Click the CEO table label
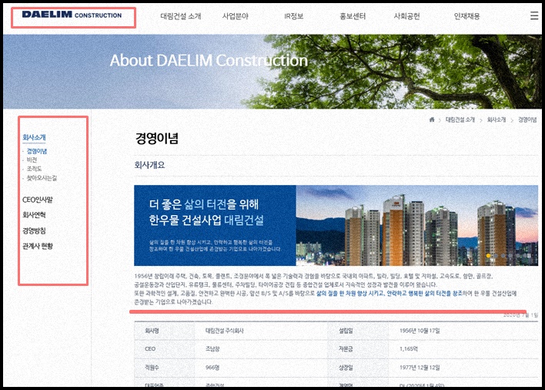Screen dimensions: 545x390 150,348
